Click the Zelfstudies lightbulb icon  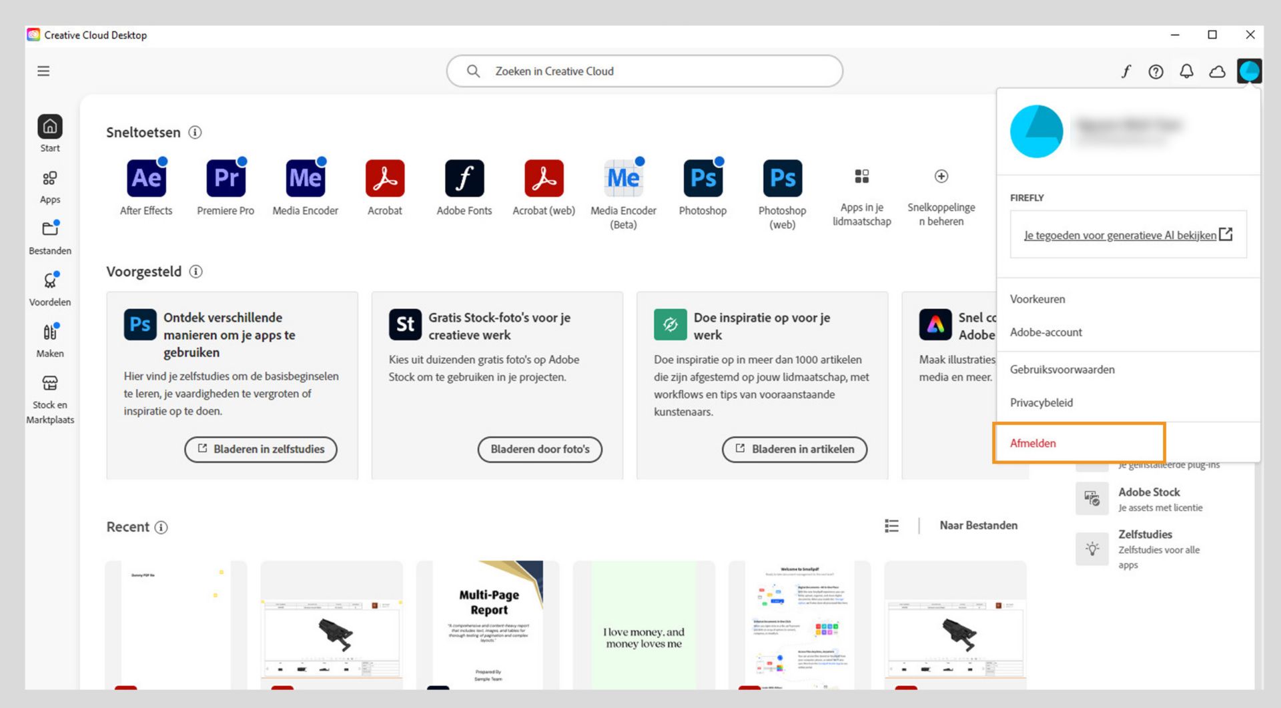click(x=1092, y=549)
